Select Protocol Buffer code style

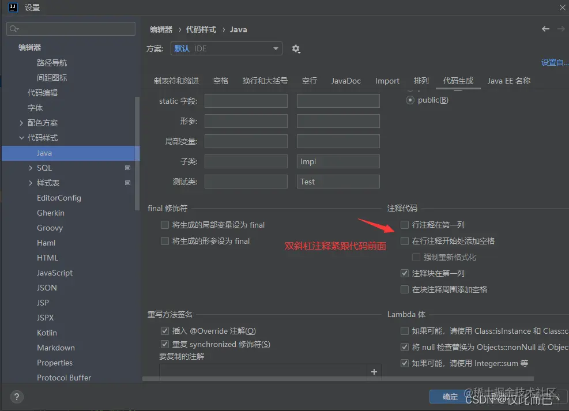[x=64, y=378]
